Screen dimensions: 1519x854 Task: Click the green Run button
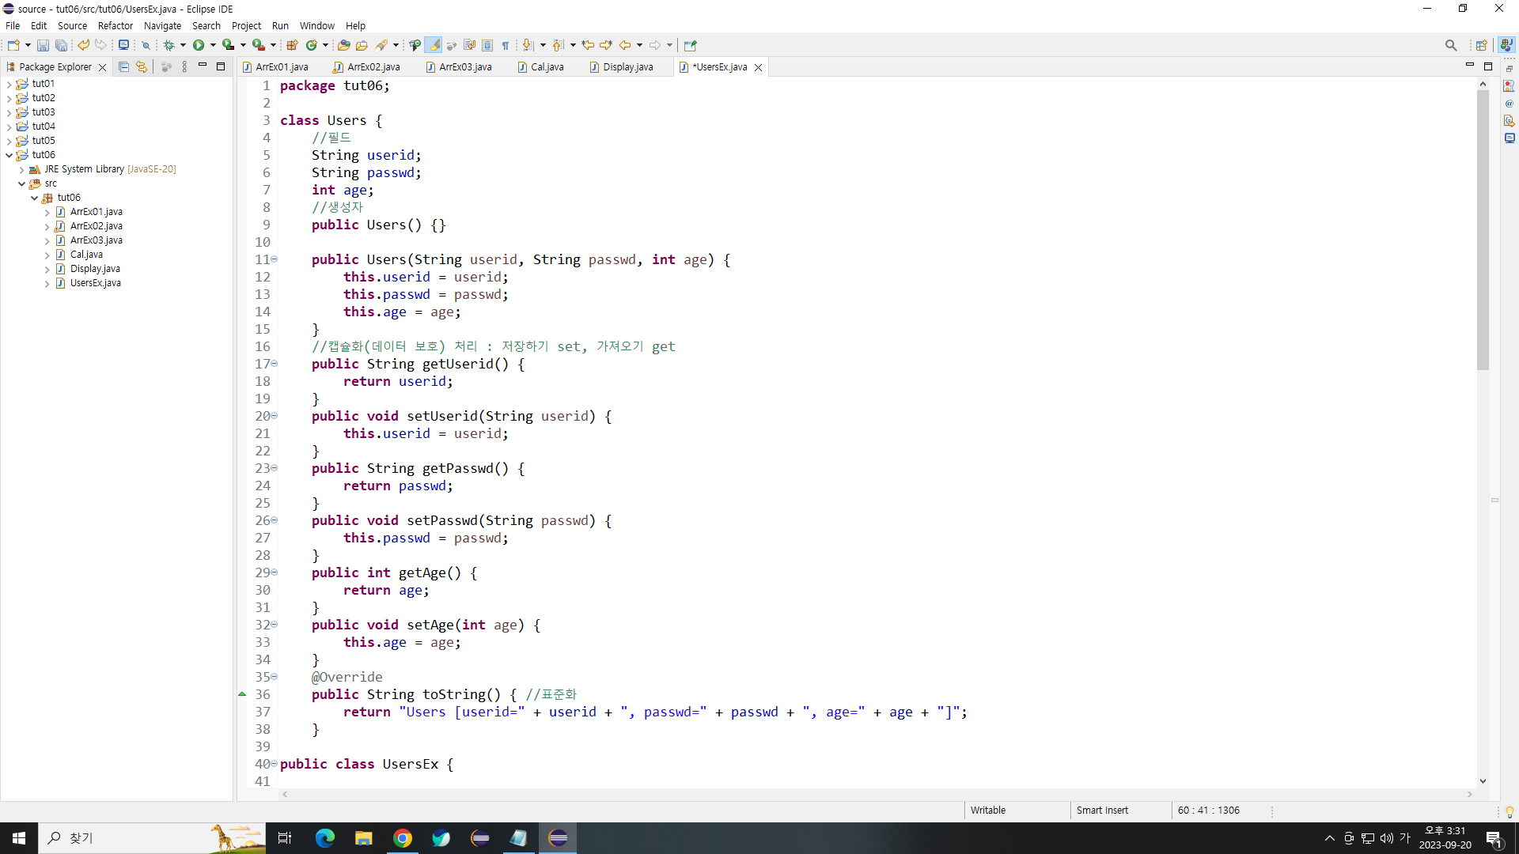tap(199, 45)
